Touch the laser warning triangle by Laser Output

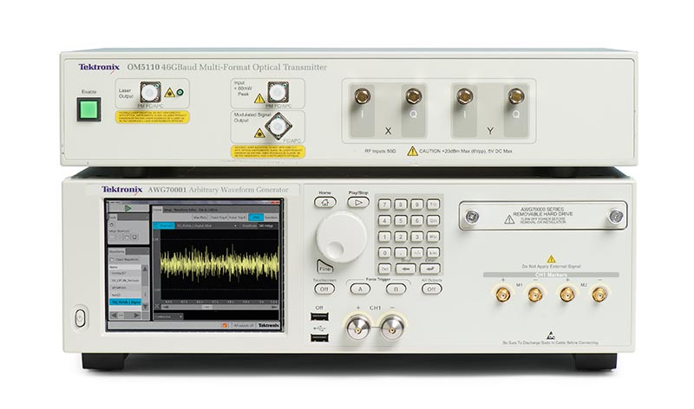pyautogui.click(x=169, y=93)
